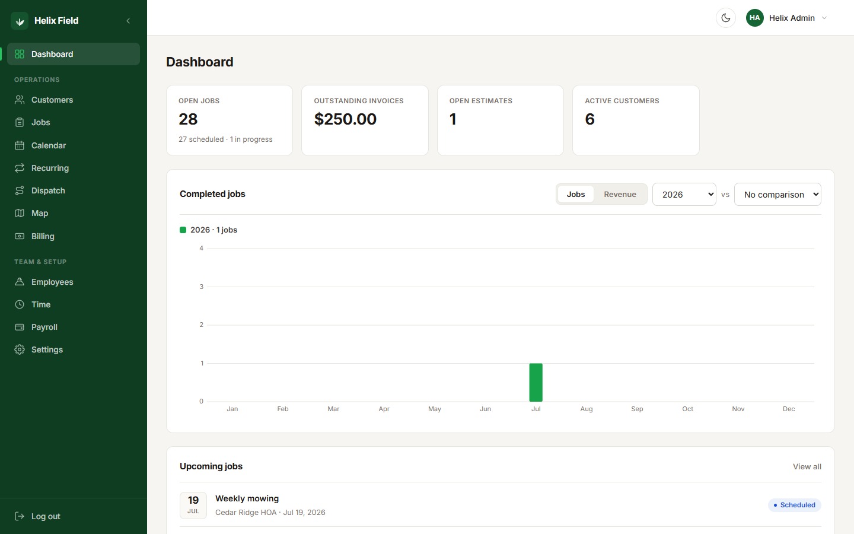
Task: Open the Map label in the sidebar
Action: coord(40,213)
